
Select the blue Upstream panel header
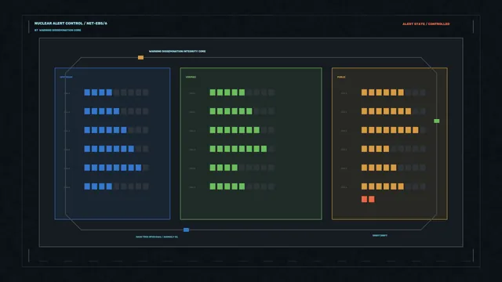66,77
